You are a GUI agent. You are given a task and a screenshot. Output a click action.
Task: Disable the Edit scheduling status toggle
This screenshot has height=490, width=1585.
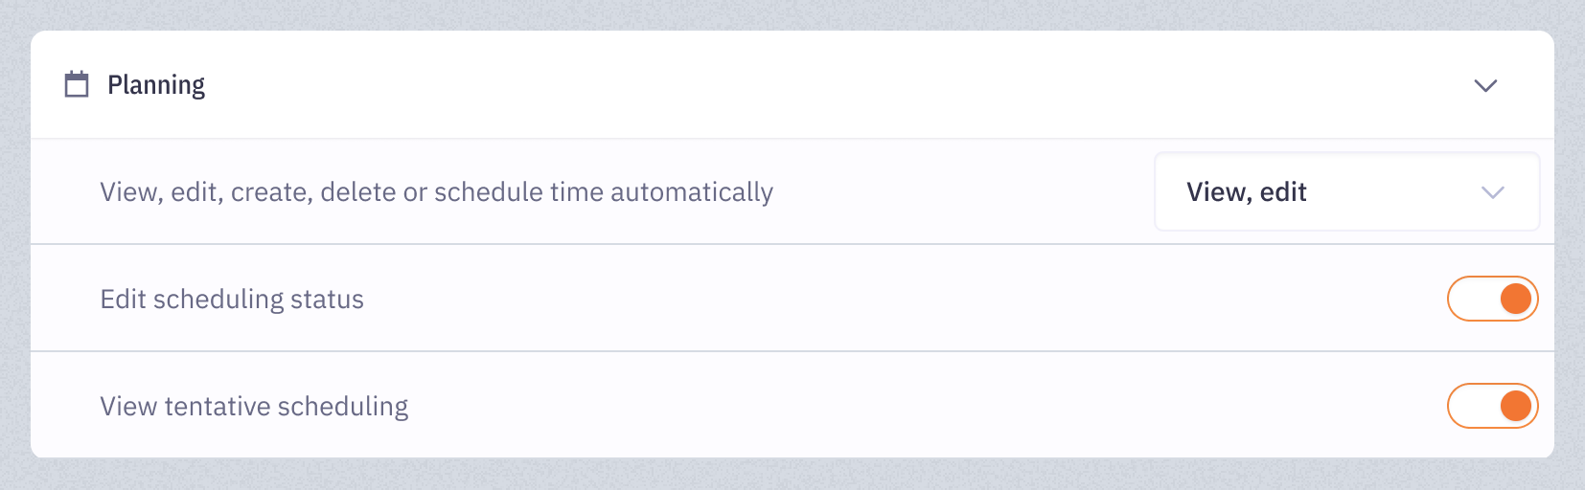tap(1492, 299)
